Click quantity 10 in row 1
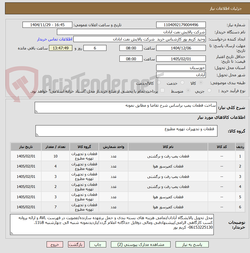250x253 pixels. pos(55,156)
